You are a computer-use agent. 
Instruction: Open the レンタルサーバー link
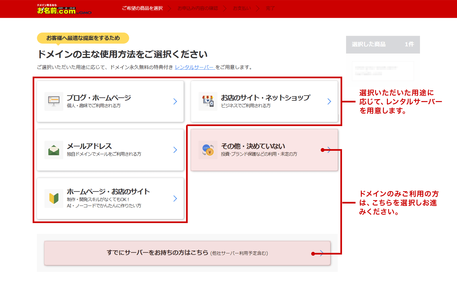[x=195, y=67]
